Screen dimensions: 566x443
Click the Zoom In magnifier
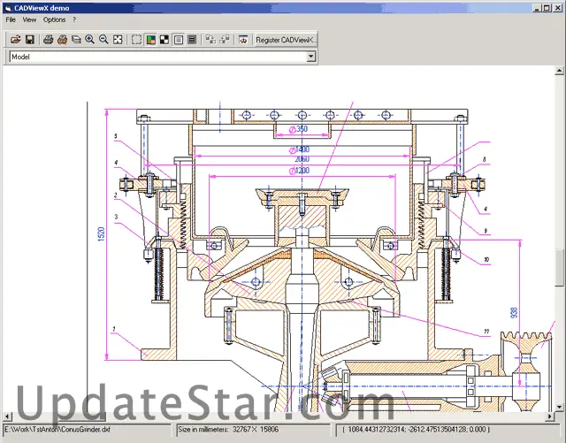coord(90,40)
